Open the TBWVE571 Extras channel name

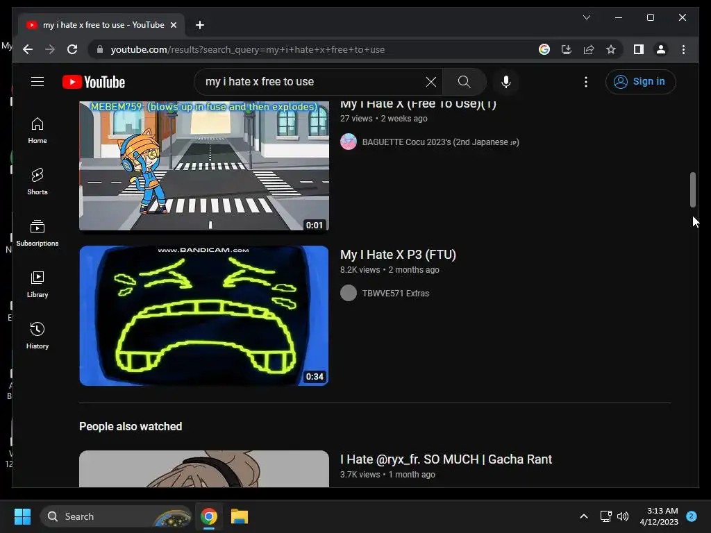(x=395, y=294)
